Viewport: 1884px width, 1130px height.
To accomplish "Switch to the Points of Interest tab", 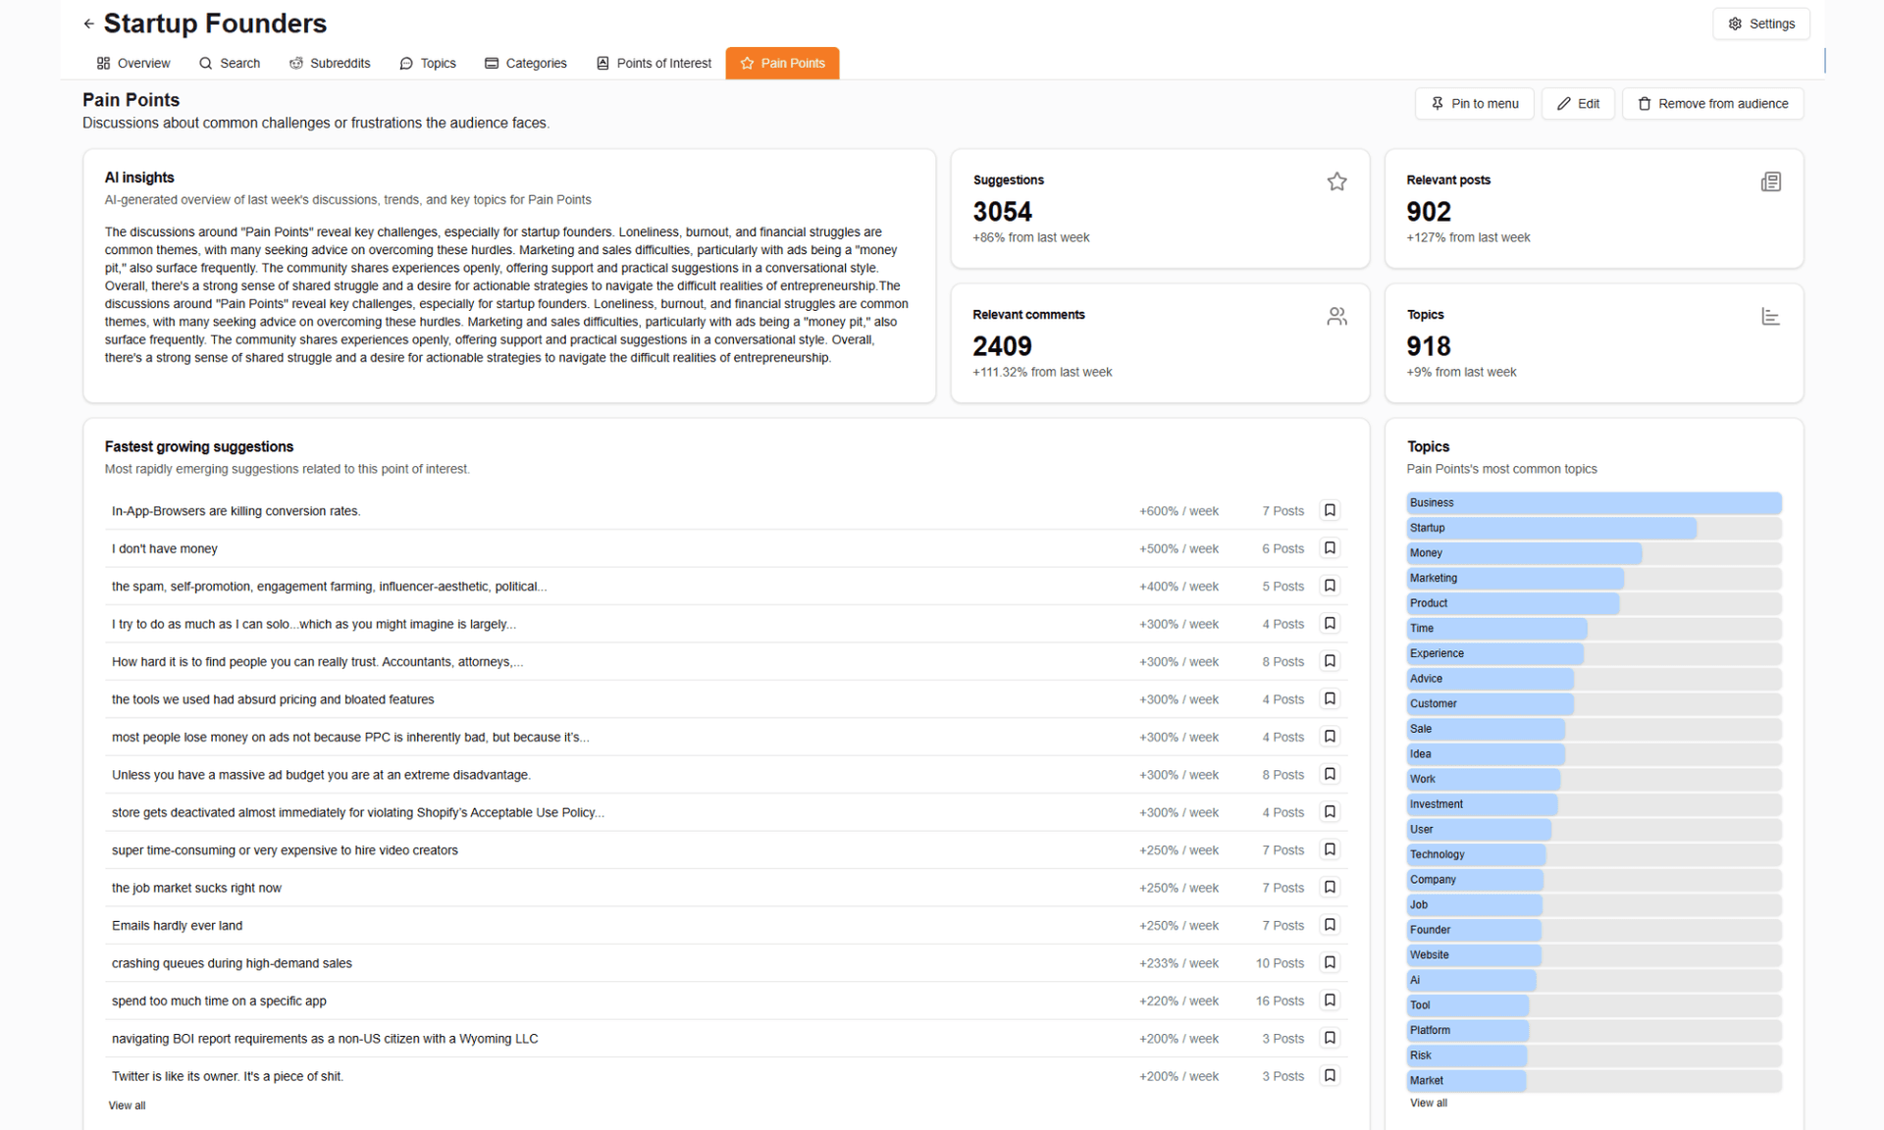I will pyautogui.click(x=654, y=63).
